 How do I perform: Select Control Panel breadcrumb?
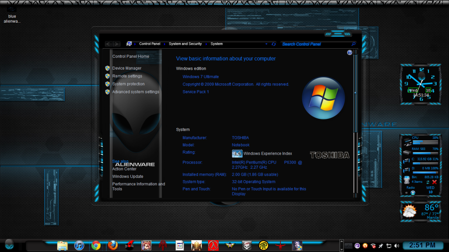(150, 44)
